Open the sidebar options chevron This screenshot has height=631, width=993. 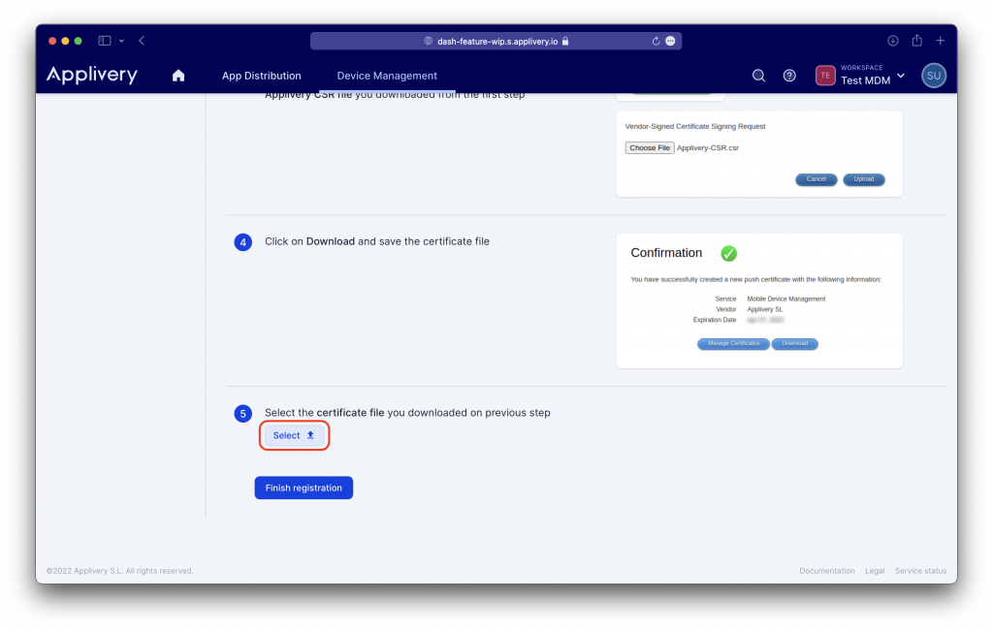121,41
